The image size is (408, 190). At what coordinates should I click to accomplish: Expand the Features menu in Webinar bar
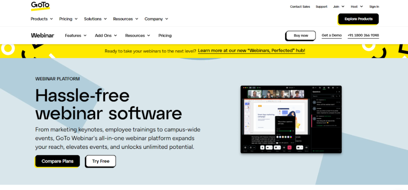click(x=75, y=36)
